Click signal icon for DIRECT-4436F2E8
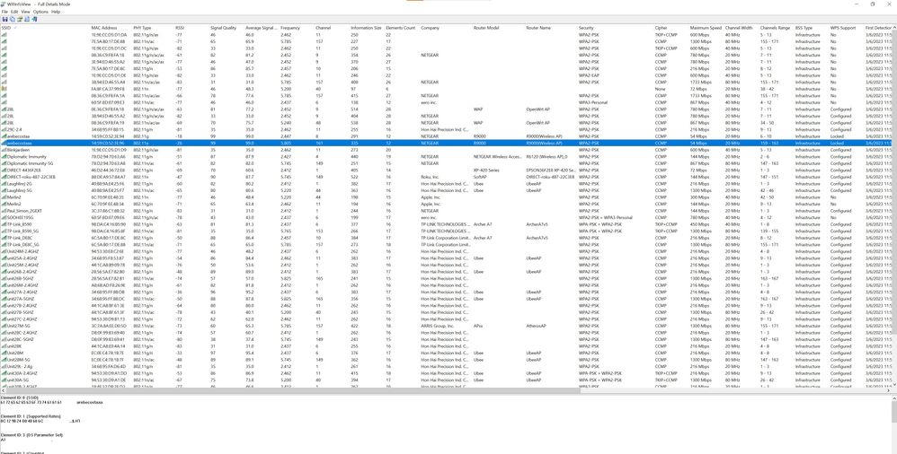The height and width of the screenshot is (454, 897). (x=4, y=170)
